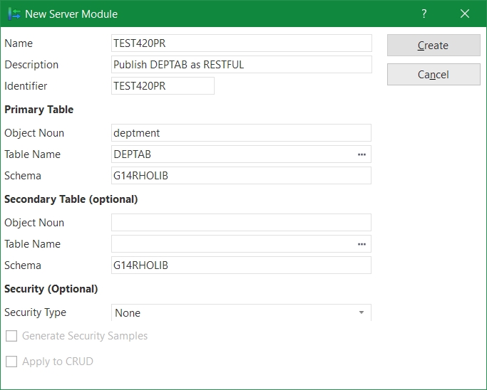Click the "Name" label
The height and width of the screenshot is (390, 487).
pos(19,43)
